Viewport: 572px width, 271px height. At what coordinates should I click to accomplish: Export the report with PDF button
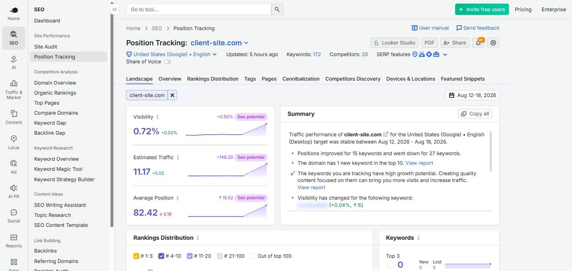pos(430,42)
